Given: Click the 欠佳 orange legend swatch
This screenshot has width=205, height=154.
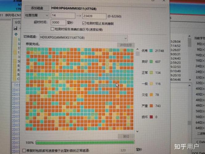Looking at the screenshot, I should (151, 95).
